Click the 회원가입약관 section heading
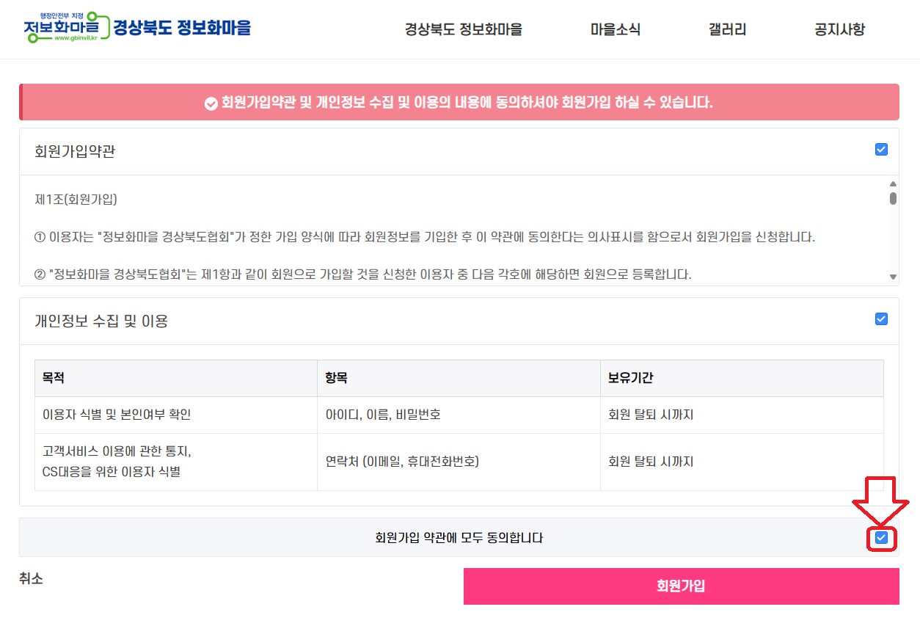This screenshot has height=637, width=920. click(75, 152)
